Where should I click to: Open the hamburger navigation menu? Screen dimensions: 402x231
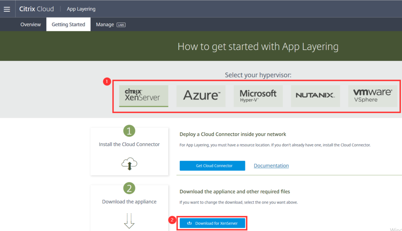[7, 9]
